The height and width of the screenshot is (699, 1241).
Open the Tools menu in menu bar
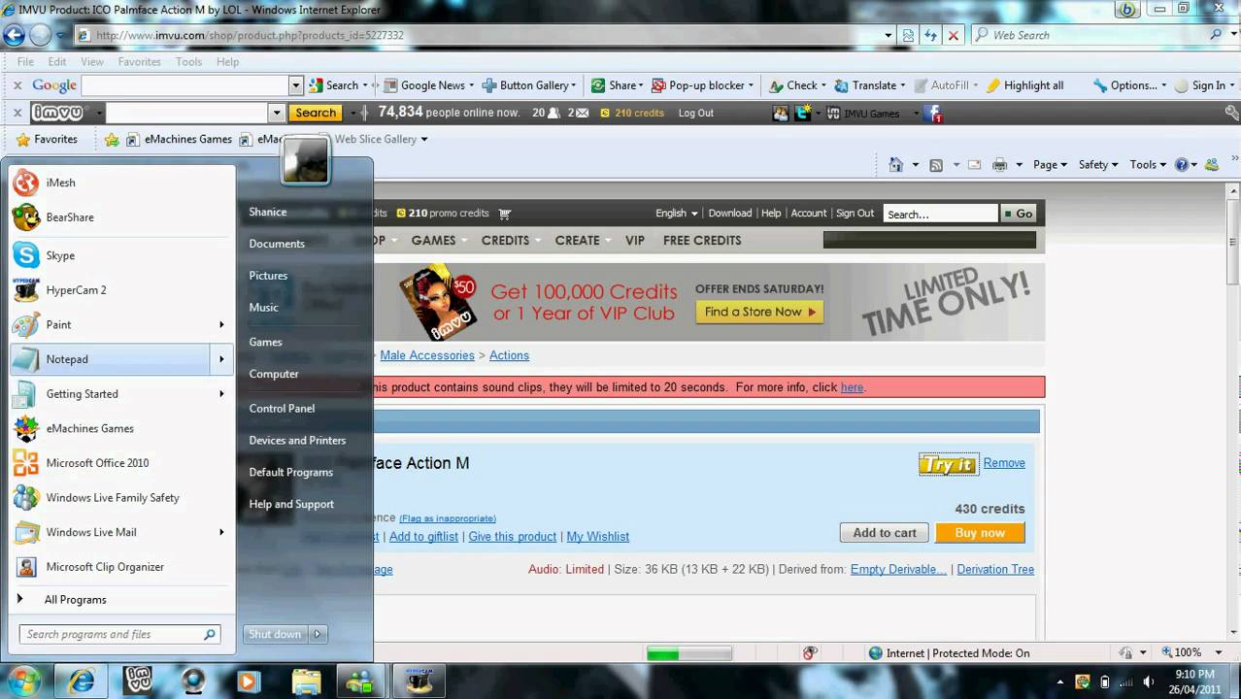point(189,61)
